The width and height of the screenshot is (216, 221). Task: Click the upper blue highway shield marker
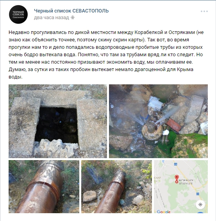(176, 164)
